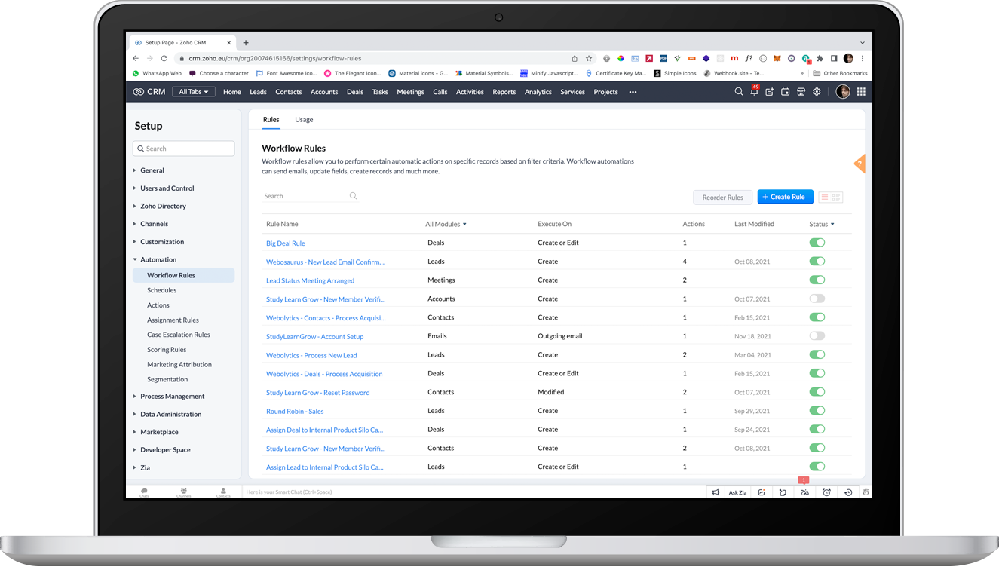This screenshot has width=999, height=588.
Task: Open the search magnifier in the top bar
Action: point(739,91)
